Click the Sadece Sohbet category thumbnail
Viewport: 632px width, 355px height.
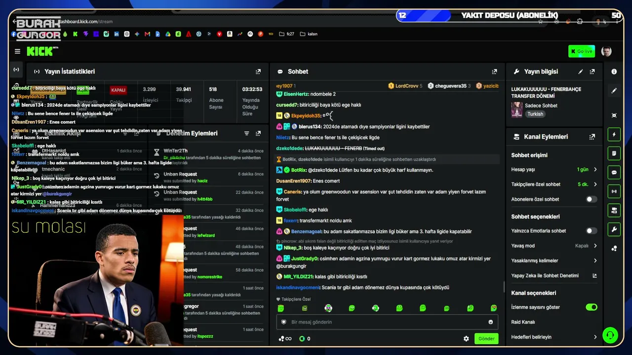(x=517, y=109)
